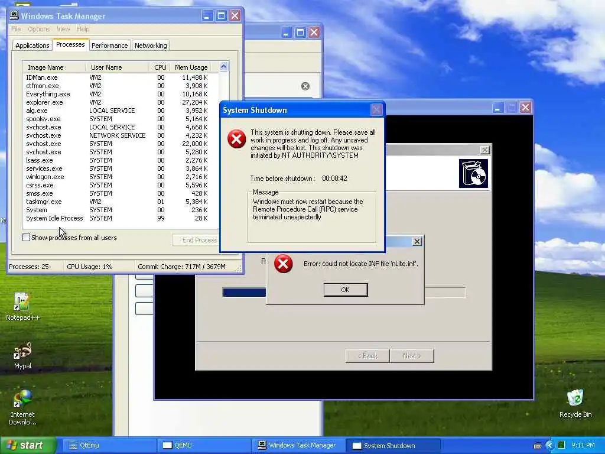Open the Mypal browser desktop icon
The height and width of the screenshot is (454, 605).
[x=22, y=355]
